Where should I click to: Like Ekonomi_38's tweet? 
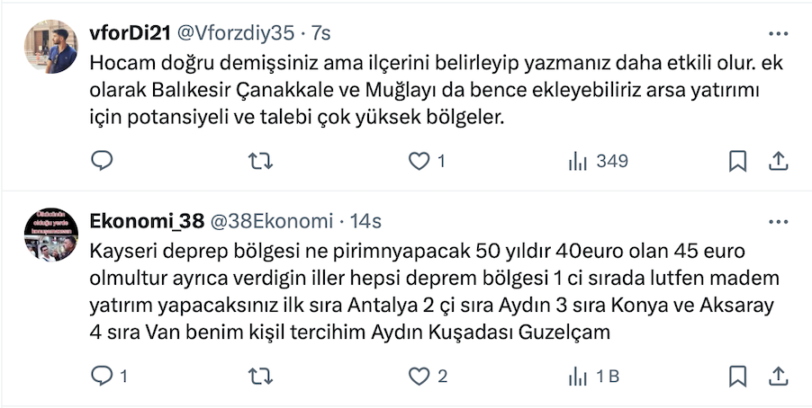pos(419,376)
